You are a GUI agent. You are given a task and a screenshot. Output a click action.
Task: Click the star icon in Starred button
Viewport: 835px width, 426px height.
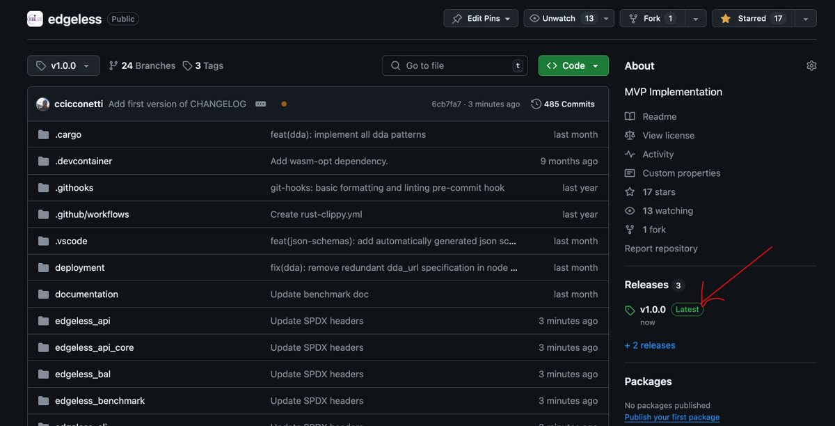[725, 19]
